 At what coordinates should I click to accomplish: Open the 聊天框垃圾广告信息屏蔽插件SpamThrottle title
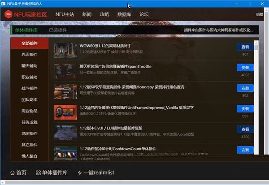116,66
